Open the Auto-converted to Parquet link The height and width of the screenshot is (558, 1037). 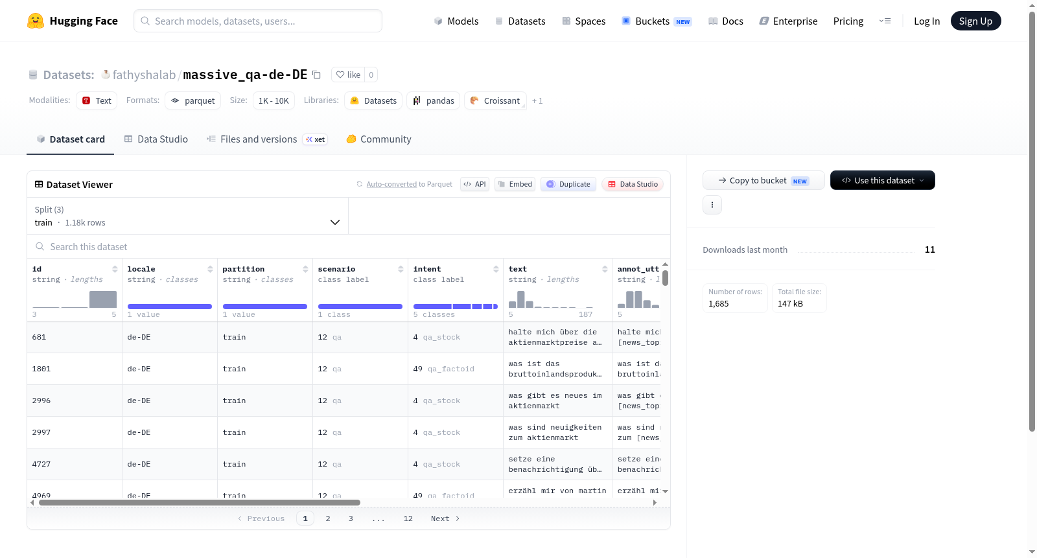point(391,184)
